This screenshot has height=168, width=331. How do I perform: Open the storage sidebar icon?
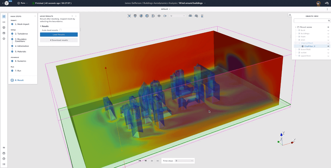[x=4, y=27]
